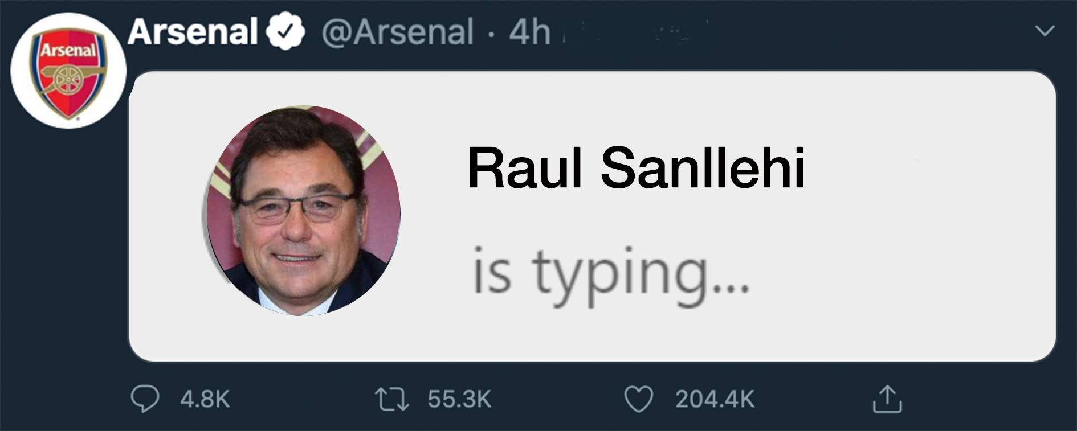View the 55.3K retweets count

(459, 399)
